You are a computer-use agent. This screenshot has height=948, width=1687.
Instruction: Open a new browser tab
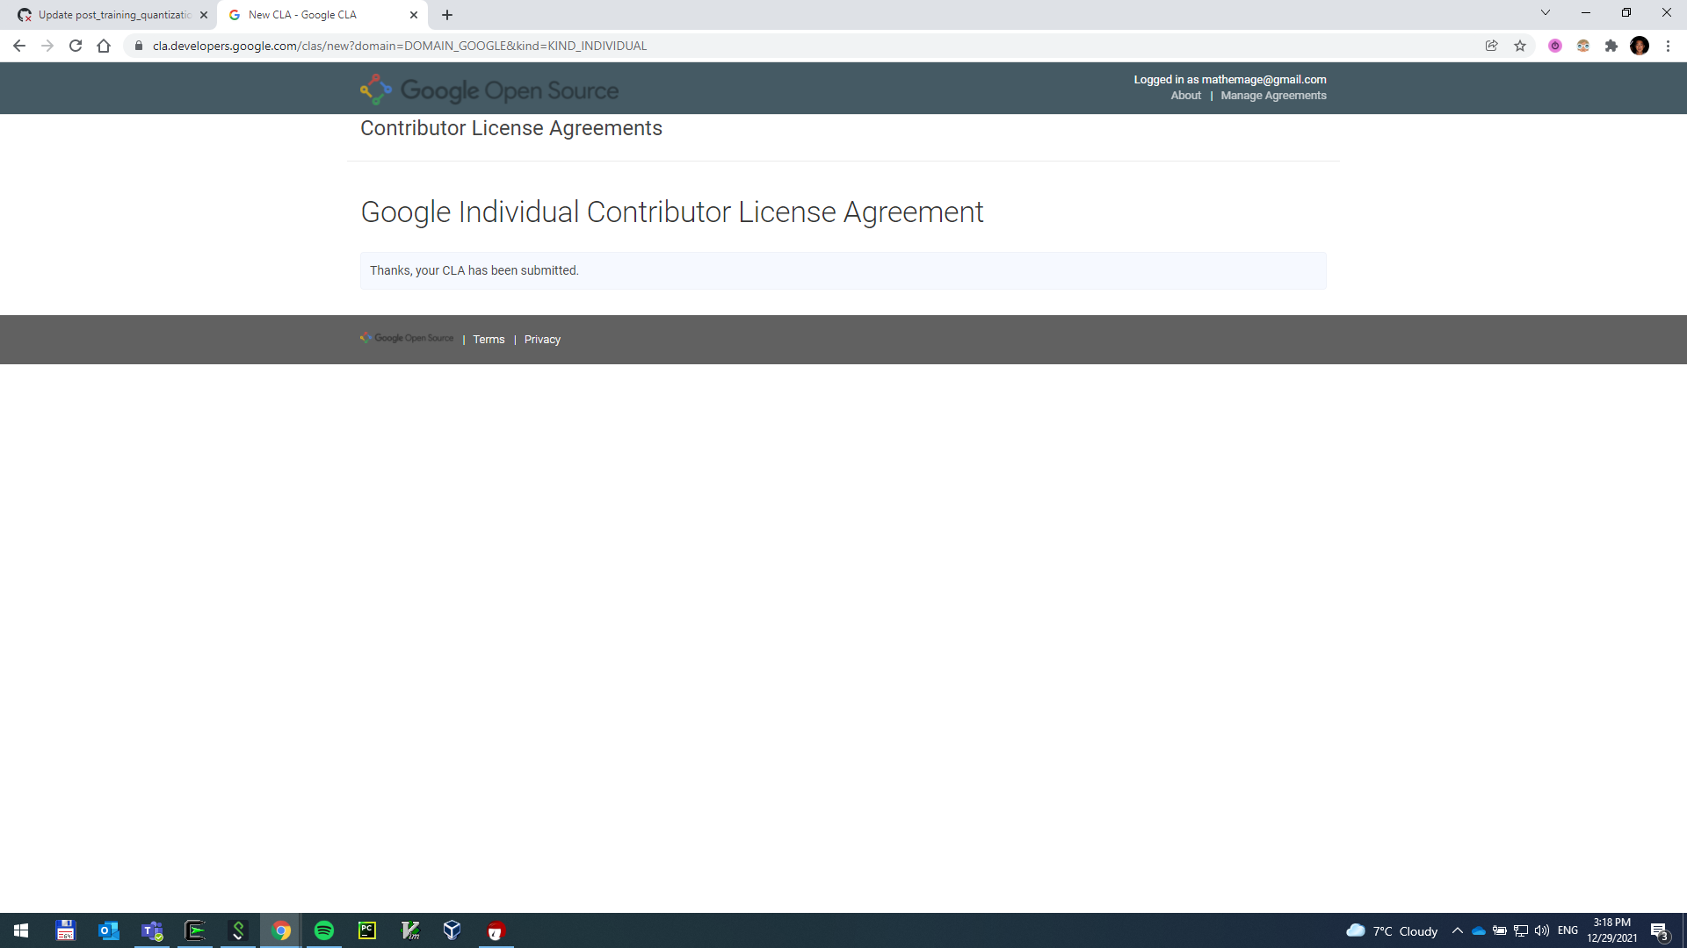pyautogui.click(x=447, y=15)
